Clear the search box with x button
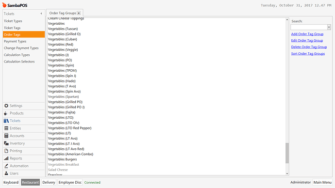 coord(329,27)
